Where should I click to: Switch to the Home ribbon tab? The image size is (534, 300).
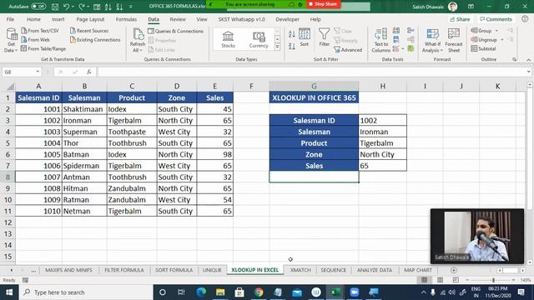click(x=33, y=19)
